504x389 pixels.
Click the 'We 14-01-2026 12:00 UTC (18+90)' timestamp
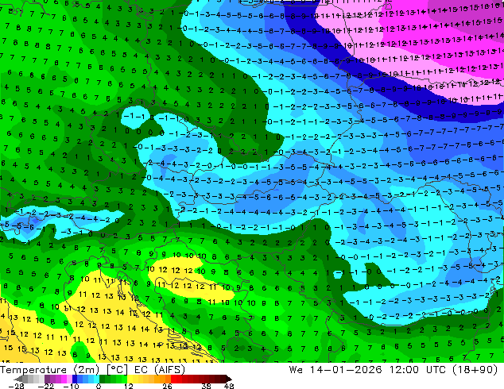click(x=394, y=370)
